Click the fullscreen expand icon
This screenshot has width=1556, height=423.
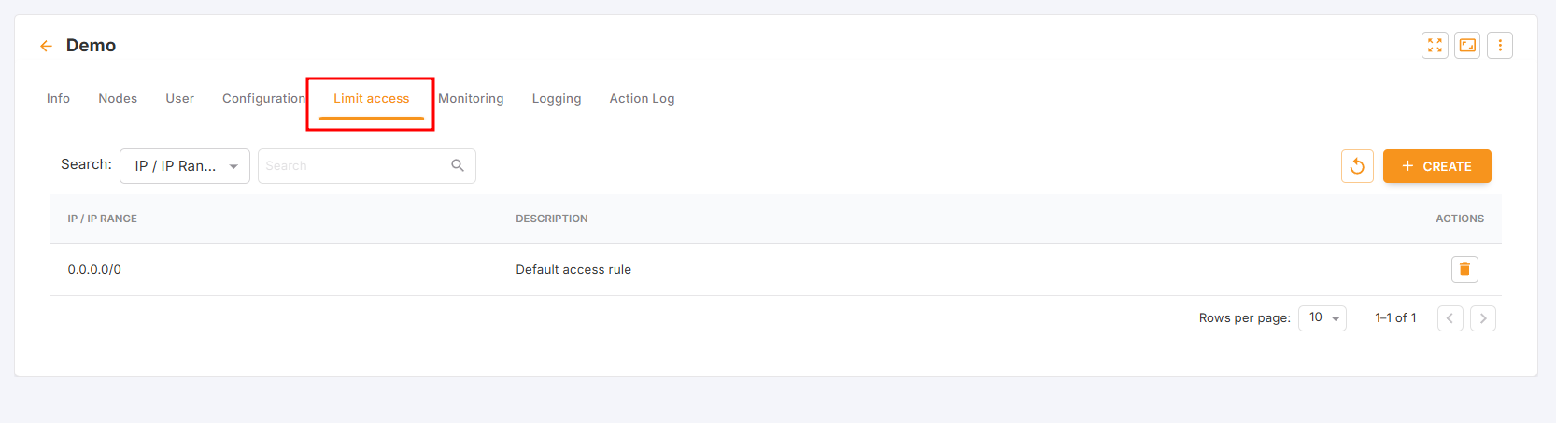click(1435, 45)
